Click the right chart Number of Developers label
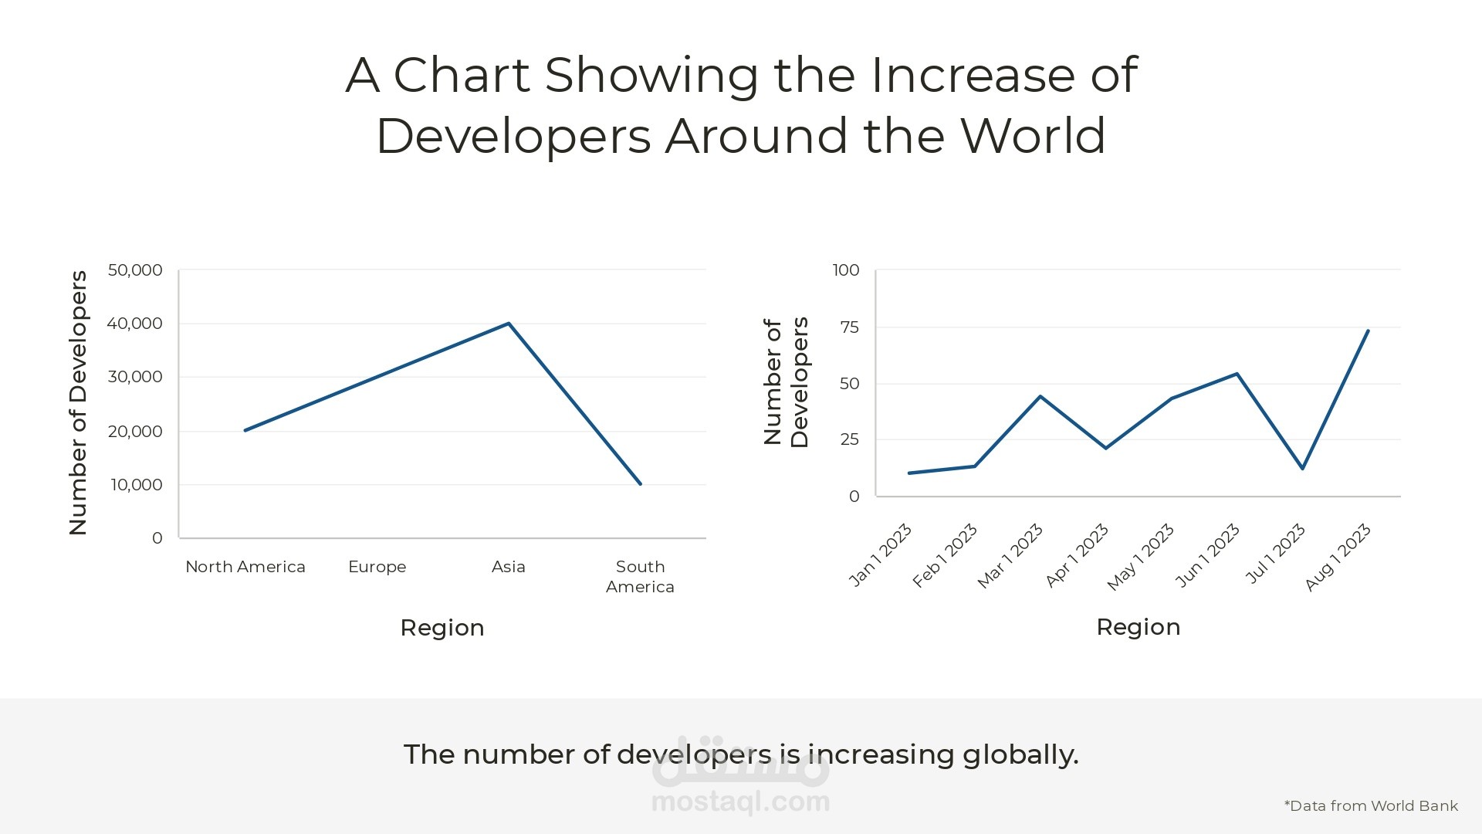Image resolution: width=1482 pixels, height=834 pixels. (786, 382)
